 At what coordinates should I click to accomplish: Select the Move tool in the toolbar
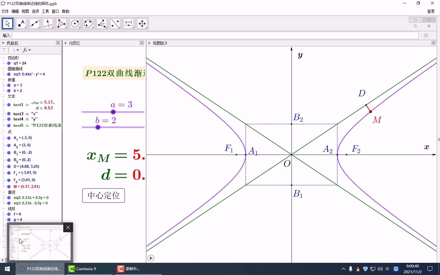8,24
